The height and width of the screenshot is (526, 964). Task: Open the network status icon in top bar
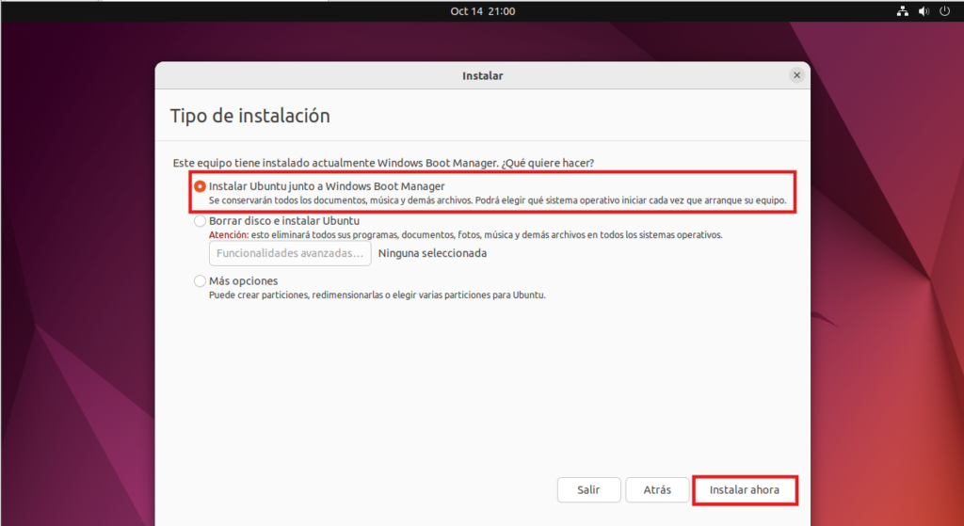pos(900,11)
